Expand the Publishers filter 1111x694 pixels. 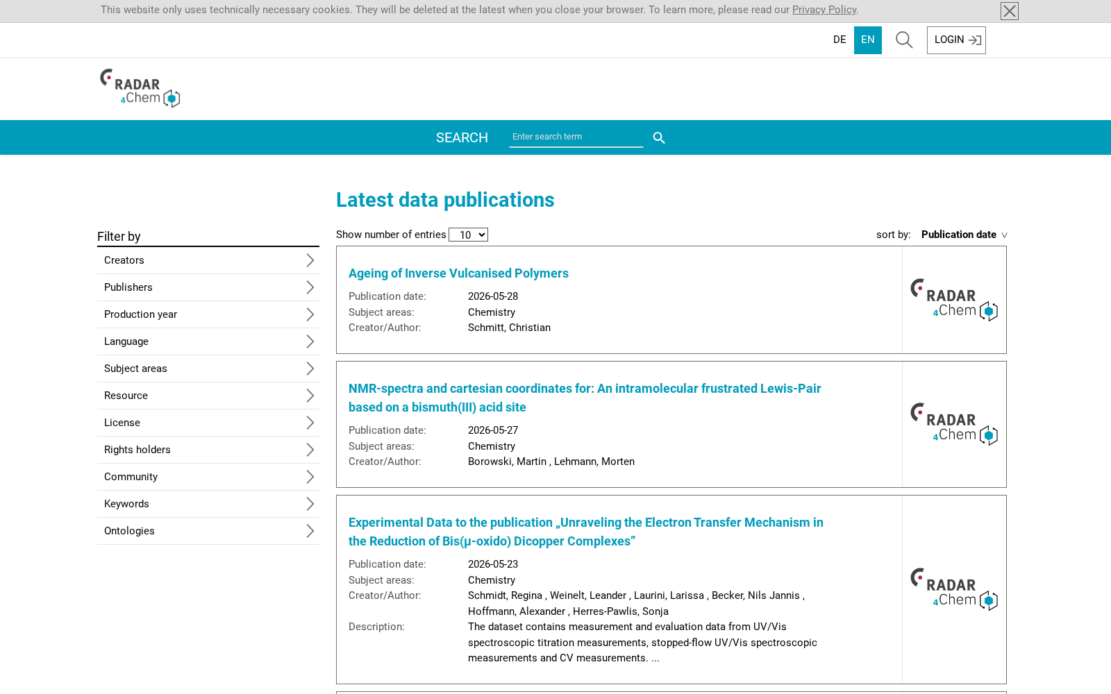pos(208,287)
